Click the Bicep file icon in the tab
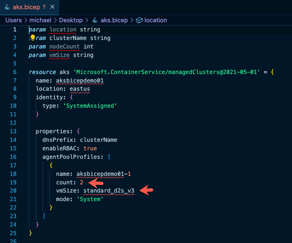 tap(7, 7)
